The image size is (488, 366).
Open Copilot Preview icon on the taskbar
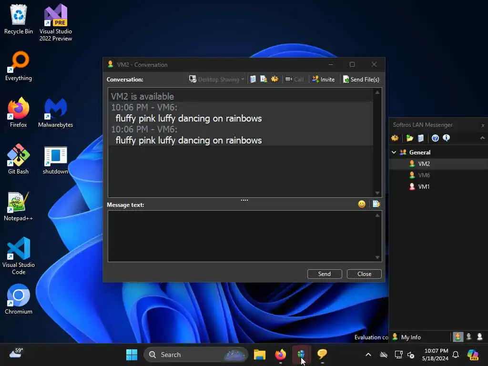point(473,355)
